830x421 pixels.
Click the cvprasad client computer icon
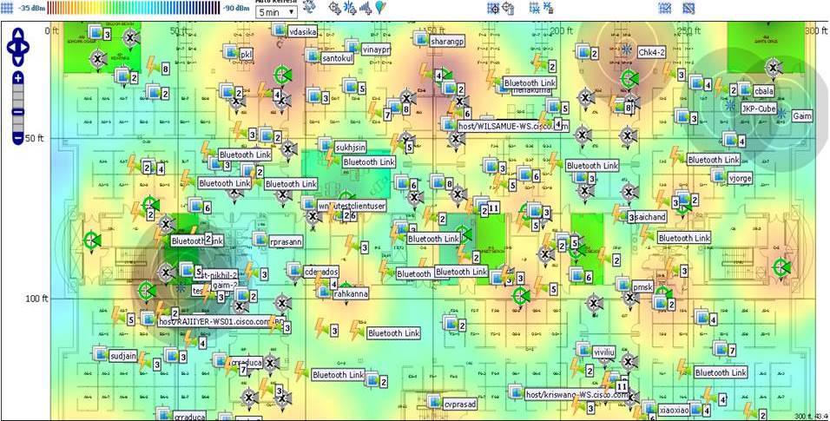[435, 401]
